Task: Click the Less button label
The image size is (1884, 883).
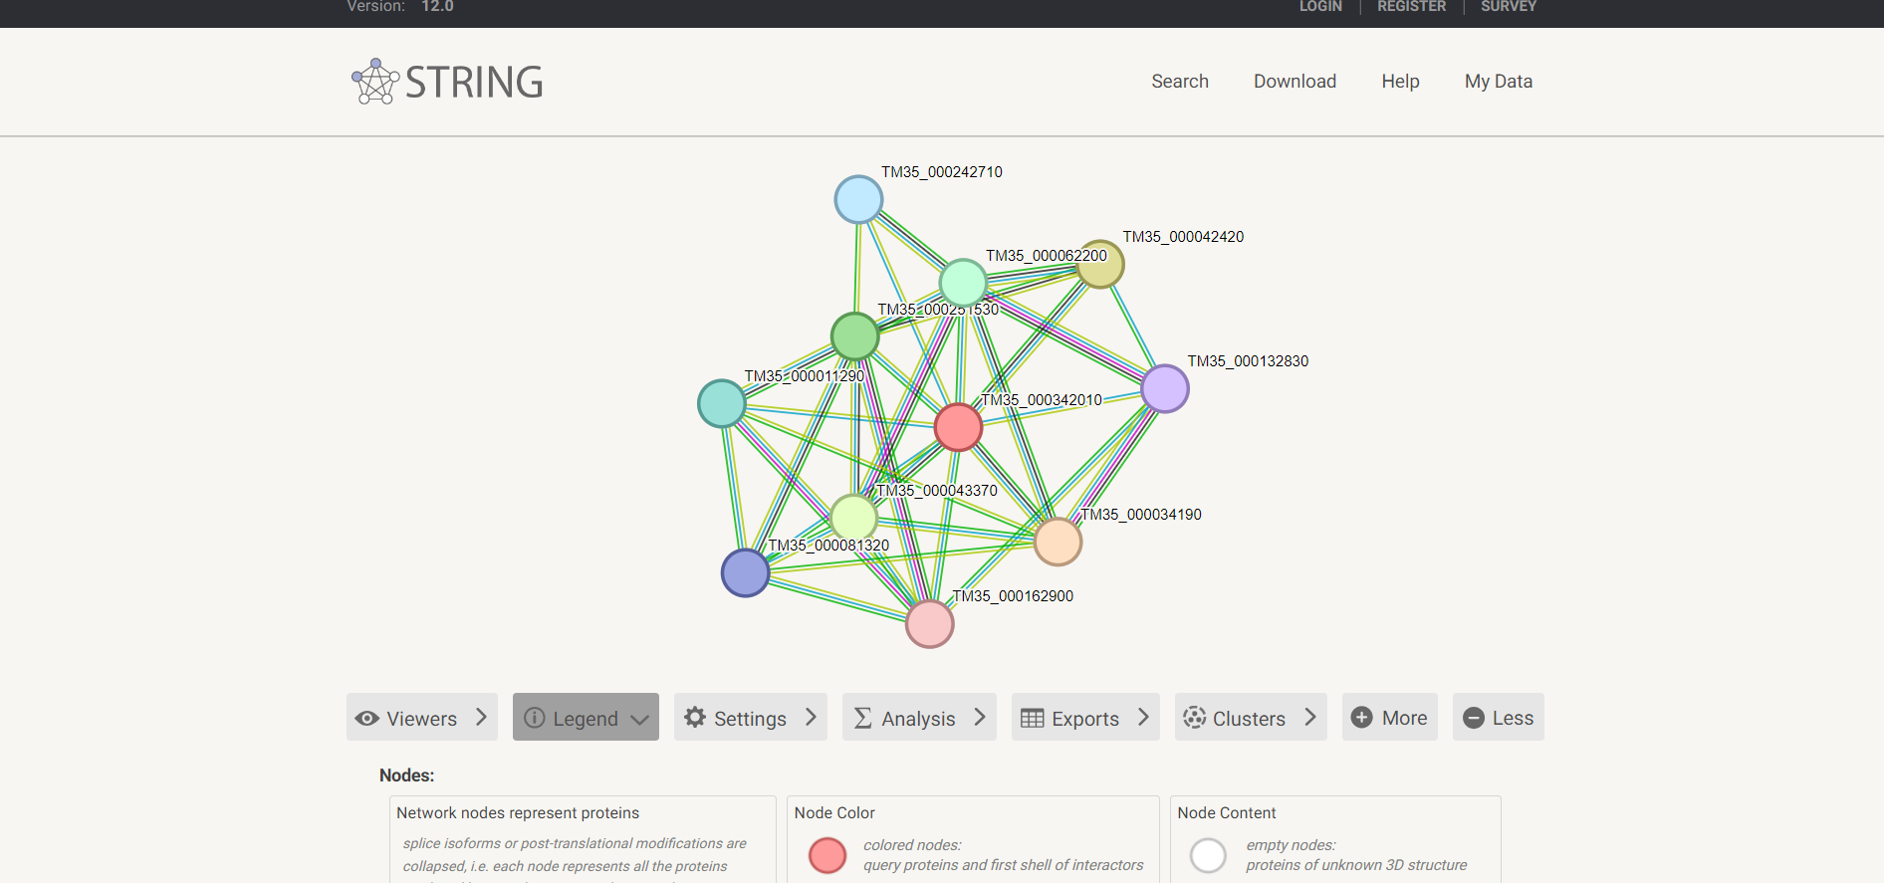Action: click(1513, 718)
